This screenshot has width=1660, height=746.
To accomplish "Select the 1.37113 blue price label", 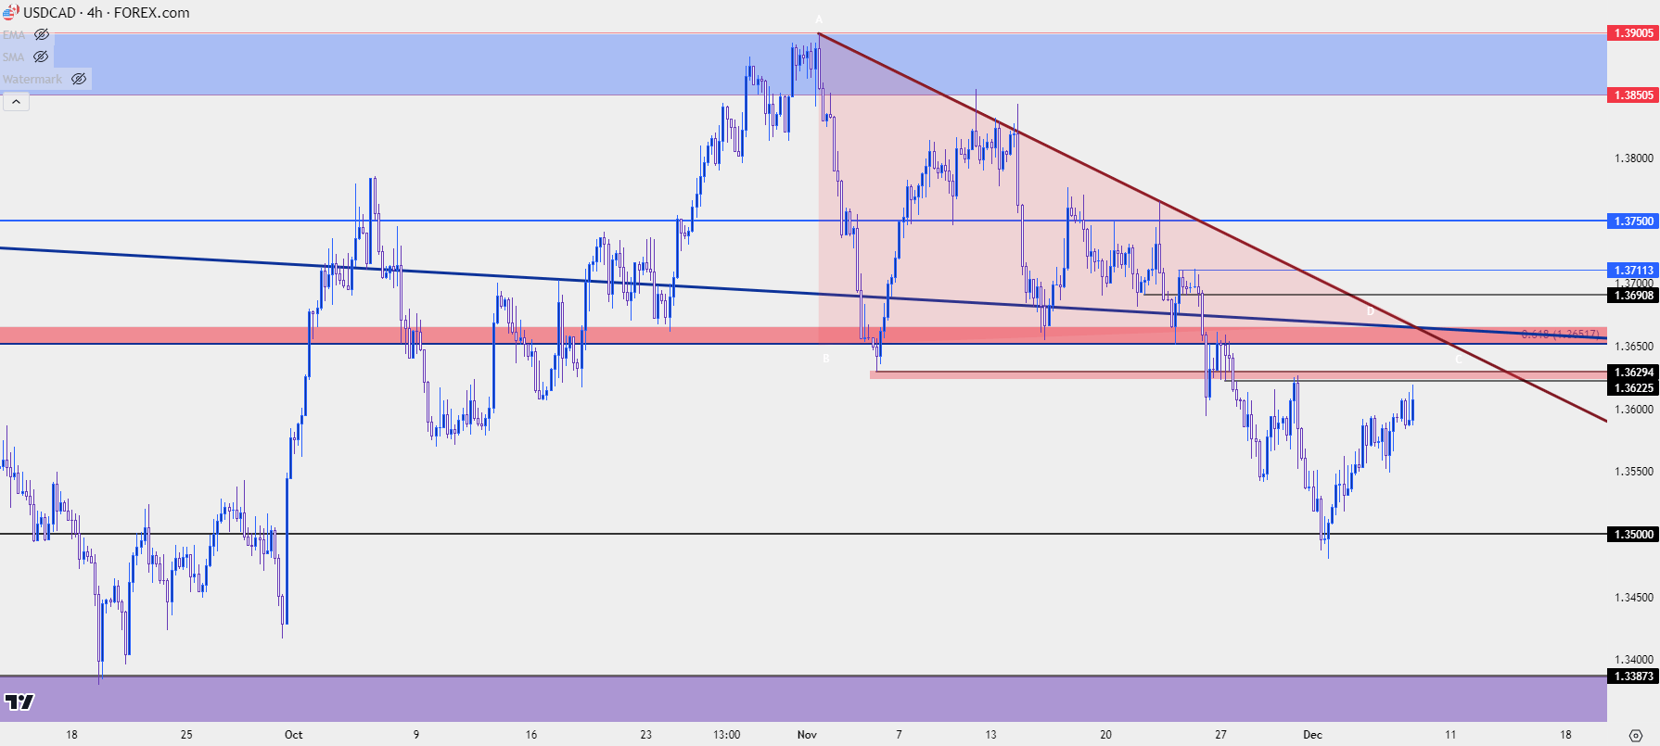I will pyautogui.click(x=1633, y=270).
